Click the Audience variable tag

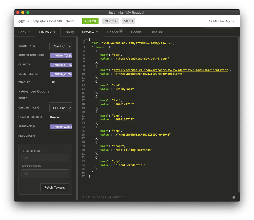pyautogui.click(x=61, y=127)
